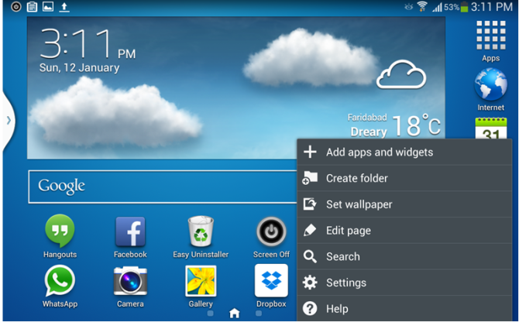
Task: Tap the smart stay eye icon
Action: (x=409, y=7)
